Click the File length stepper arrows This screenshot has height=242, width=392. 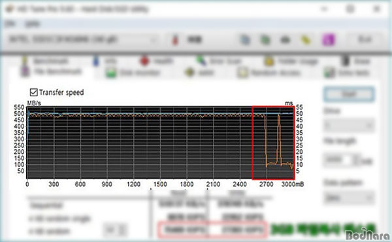(356, 160)
